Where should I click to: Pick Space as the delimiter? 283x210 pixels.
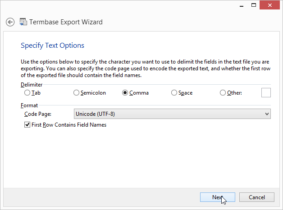click(x=174, y=93)
